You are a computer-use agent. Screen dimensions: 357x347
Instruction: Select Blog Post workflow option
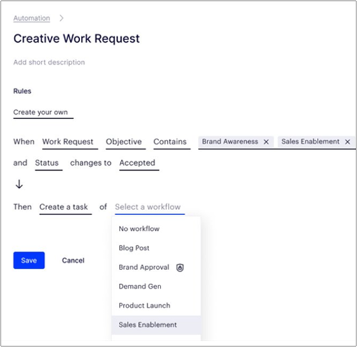pos(156,248)
